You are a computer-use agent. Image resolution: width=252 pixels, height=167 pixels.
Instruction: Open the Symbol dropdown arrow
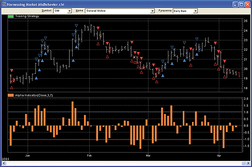[70, 11]
